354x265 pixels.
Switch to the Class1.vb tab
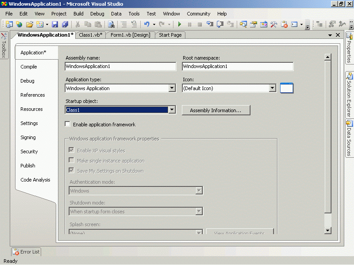(x=91, y=35)
